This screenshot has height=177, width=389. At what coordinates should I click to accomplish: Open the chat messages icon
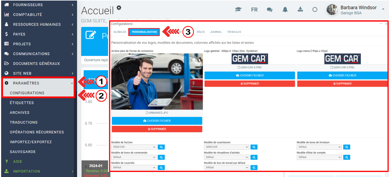click(269, 10)
